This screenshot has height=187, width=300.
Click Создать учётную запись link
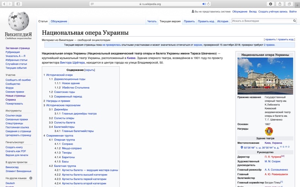pyautogui.click(x=273, y=12)
